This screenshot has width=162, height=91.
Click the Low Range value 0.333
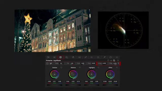(x=104, y=63)
